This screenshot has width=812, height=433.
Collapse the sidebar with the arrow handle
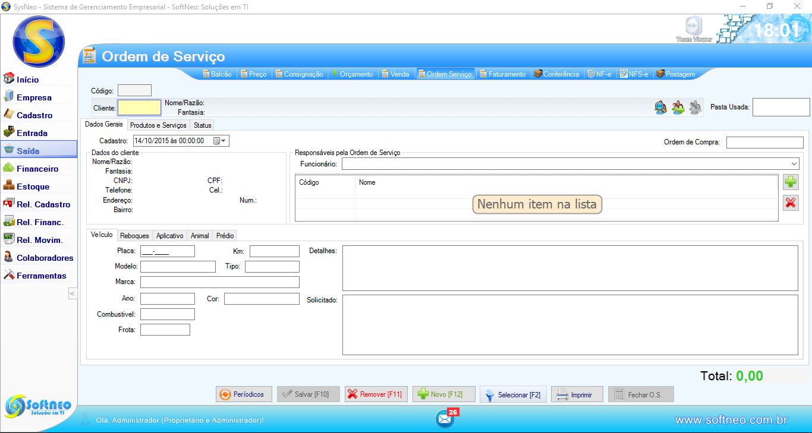pos(72,293)
